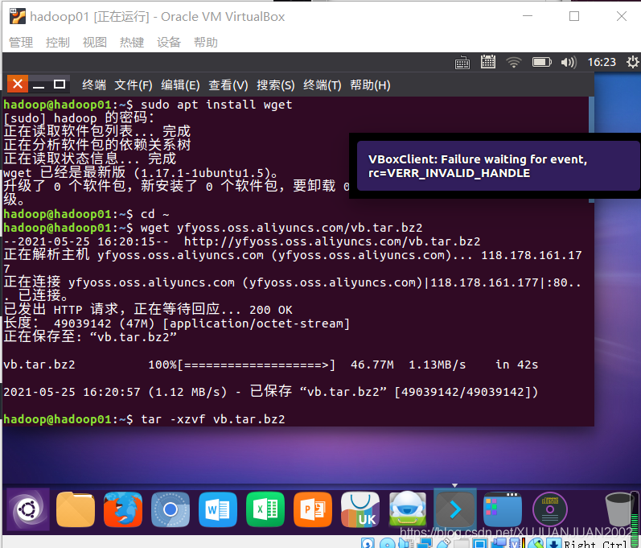
Task: Click VirtualBox optical disc status icon
Action: tap(387, 544)
